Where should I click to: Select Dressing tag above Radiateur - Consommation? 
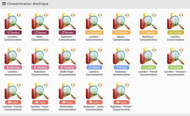point(40,67)
